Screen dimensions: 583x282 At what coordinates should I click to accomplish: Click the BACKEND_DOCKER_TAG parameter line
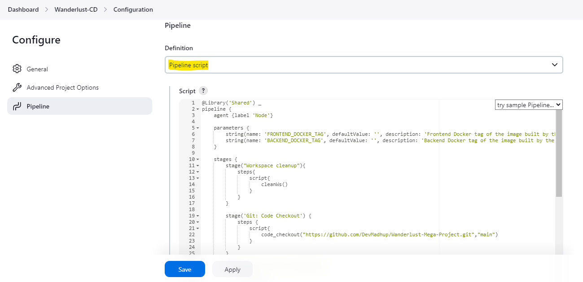tap(390, 141)
